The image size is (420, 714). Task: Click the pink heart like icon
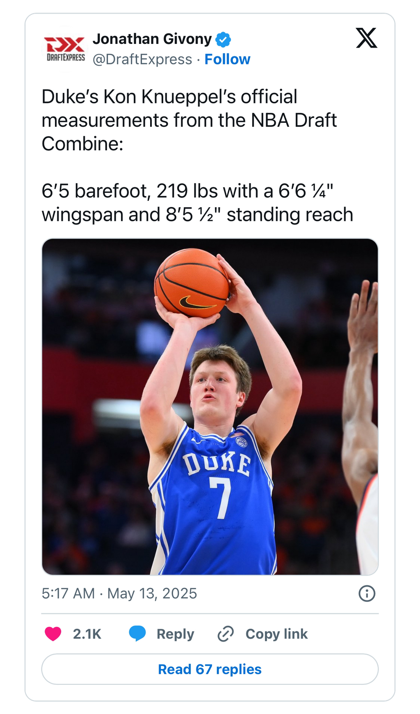click(x=53, y=634)
